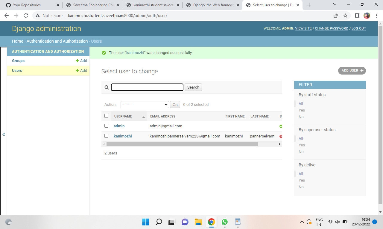Switch to the kanimozhi.student.saveetha tab

point(152,5)
